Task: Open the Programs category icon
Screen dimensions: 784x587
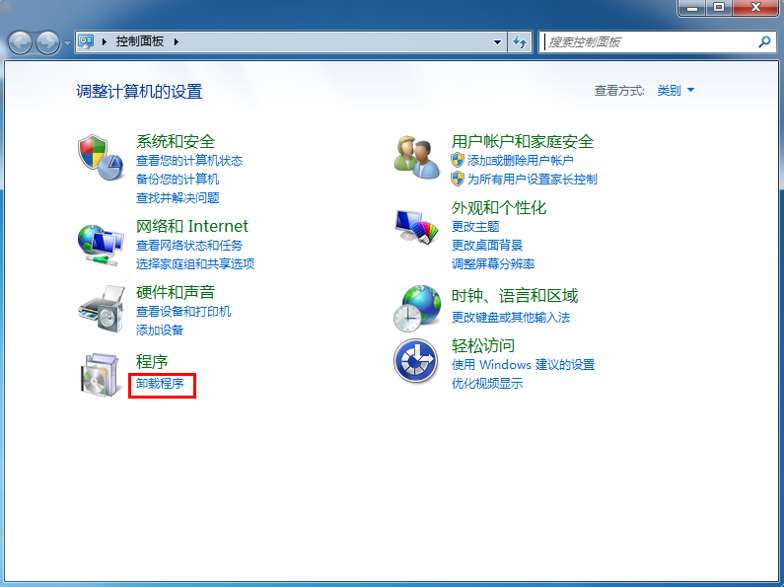Action: (101, 375)
